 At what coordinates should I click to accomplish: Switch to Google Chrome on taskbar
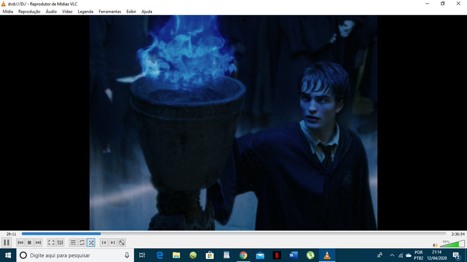coord(243,255)
